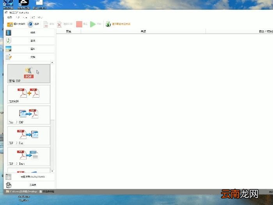273x205 pixels.
Task: Click the red X clear list icon
Action: 59,24
